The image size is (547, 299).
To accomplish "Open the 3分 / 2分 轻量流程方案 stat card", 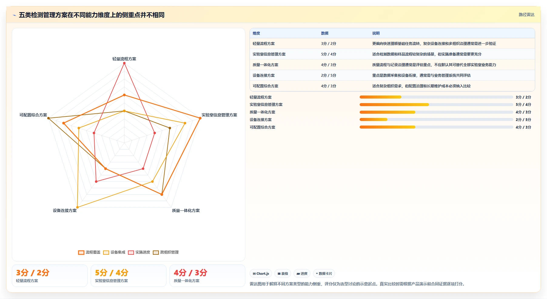I will (x=50, y=276).
